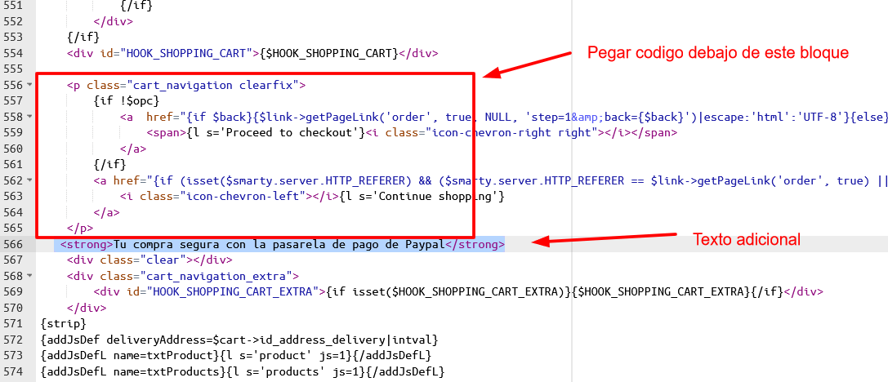The image size is (888, 382).
Task: Click the closing </a> tag on line 564
Action: coord(106,213)
